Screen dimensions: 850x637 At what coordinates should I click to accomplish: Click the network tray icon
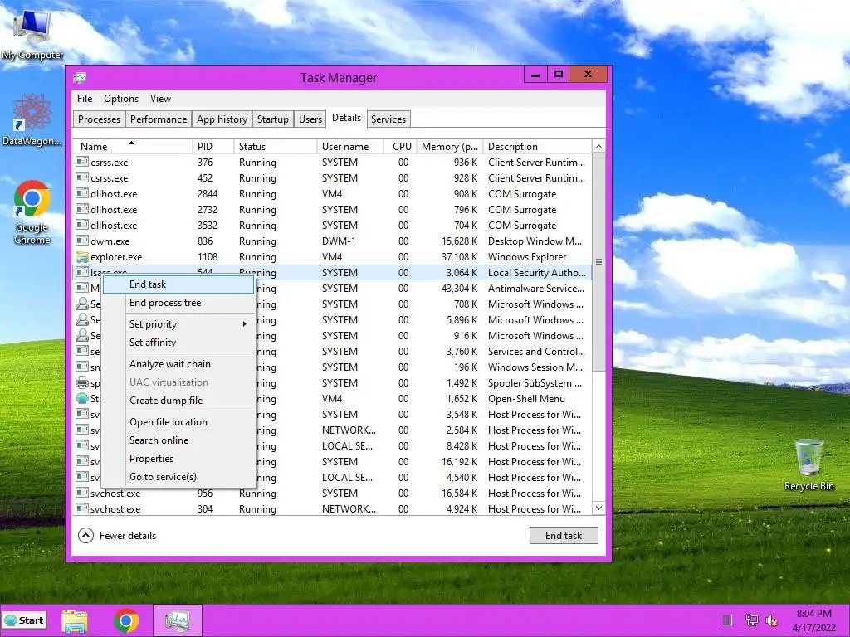point(752,620)
